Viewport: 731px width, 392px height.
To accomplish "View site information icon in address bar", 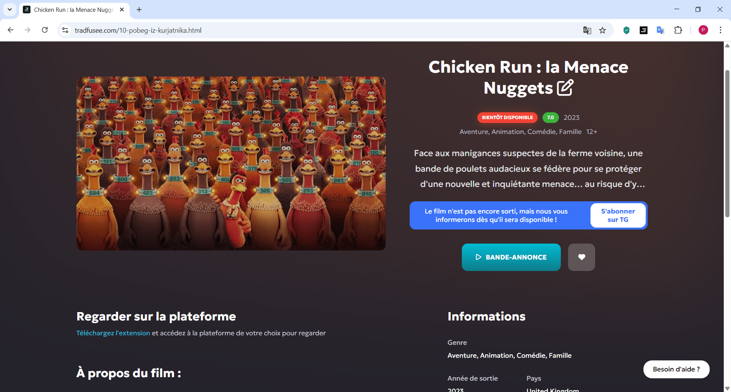I will pyautogui.click(x=65, y=30).
